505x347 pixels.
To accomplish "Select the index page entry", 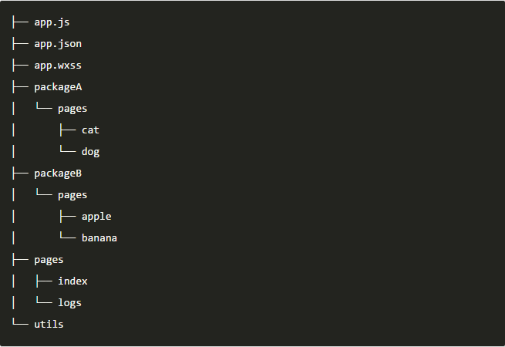I will [72, 281].
